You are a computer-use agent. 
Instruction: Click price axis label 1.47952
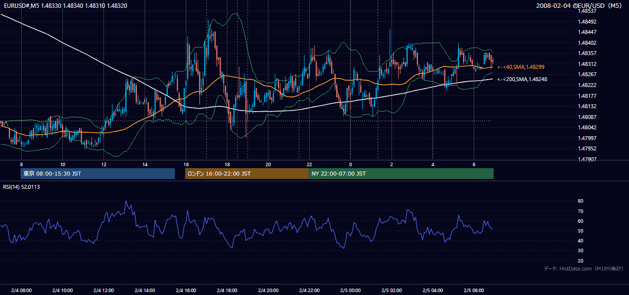click(587, 148)
